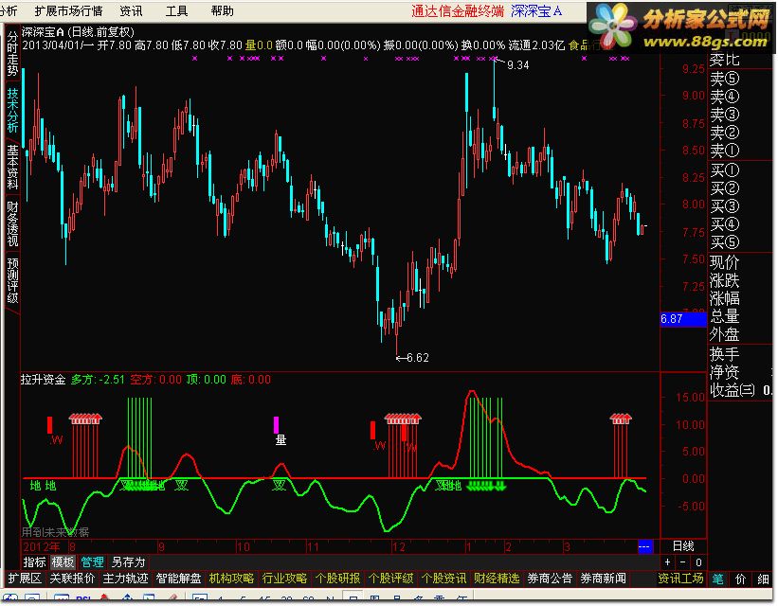This screenshot has height=606, width=778.
Task: Click the 买① row in the order book
Action: coord(724,170)
